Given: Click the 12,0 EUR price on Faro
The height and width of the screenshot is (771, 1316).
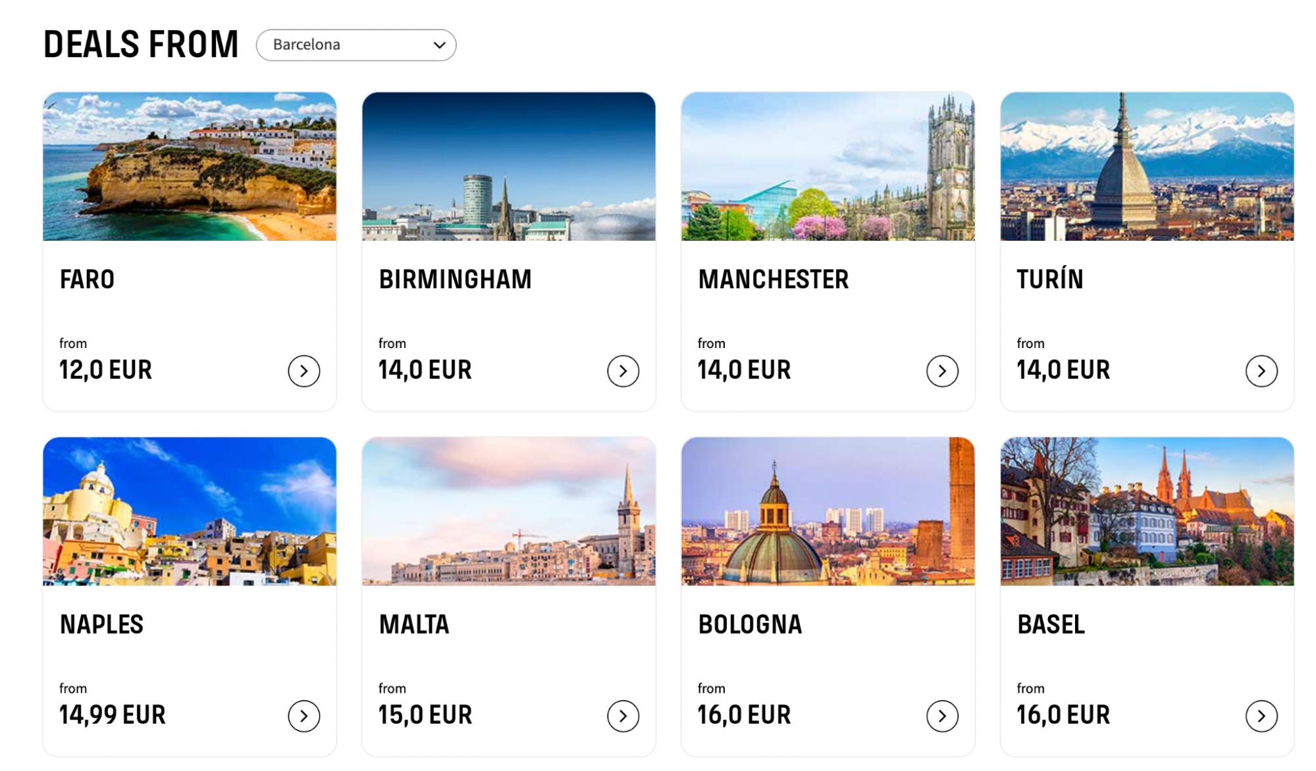Looking at the screenshot, I should tap(105, 370).
